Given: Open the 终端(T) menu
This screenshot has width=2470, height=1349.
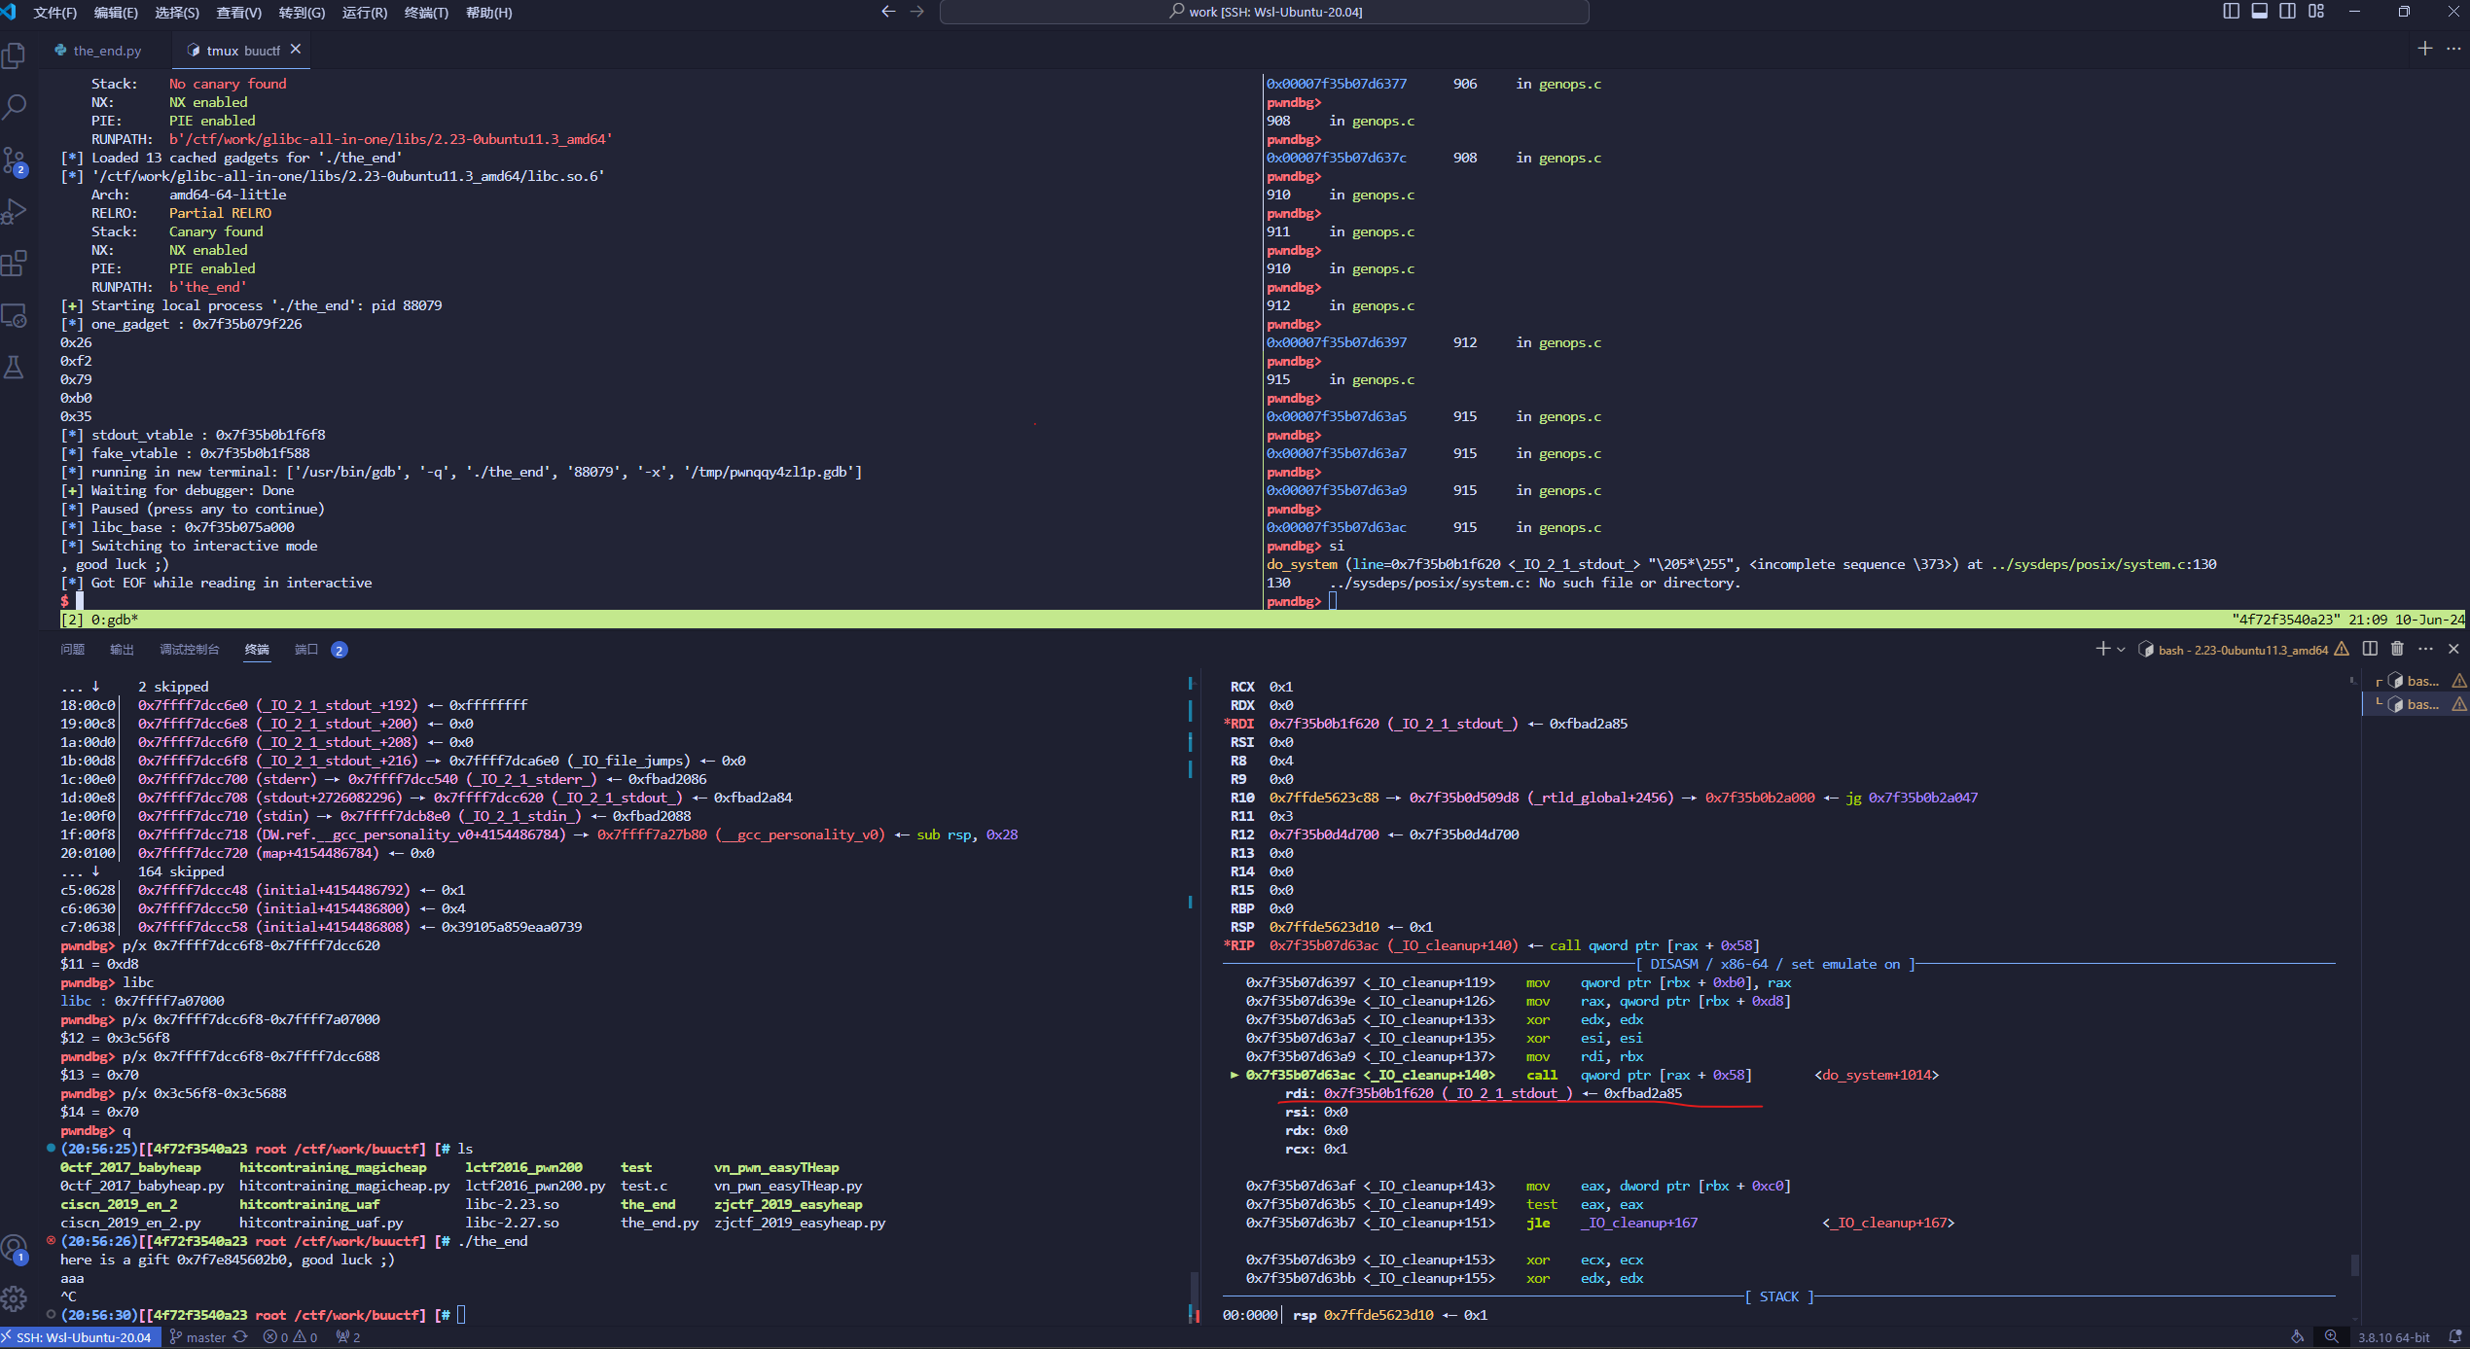Looking at the screenshot, I should [426, 13].
